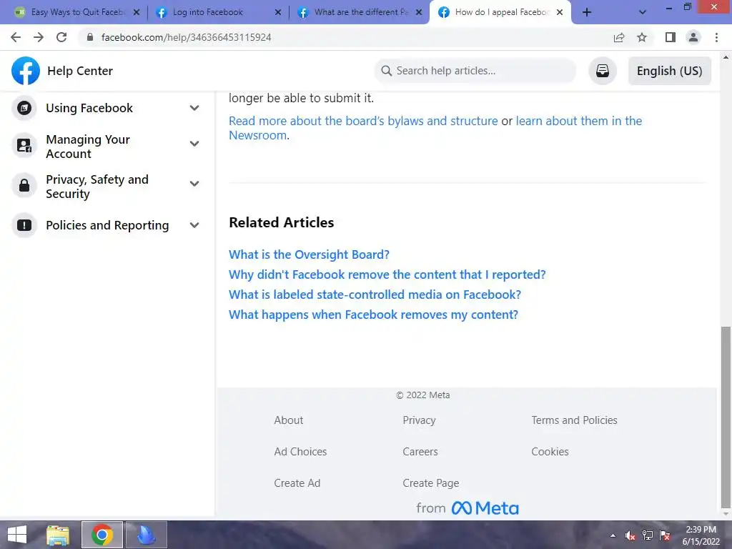Open the tab search dropdown arrow
The image size is (732, 549).
643,12
